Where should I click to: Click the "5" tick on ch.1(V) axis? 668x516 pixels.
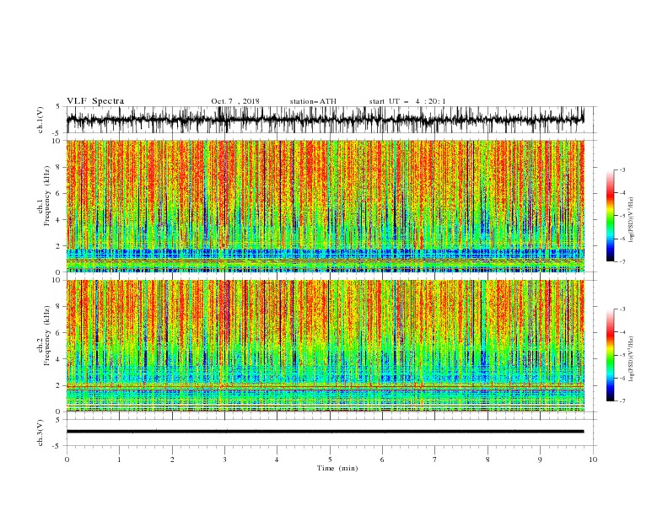[x=58, y=107]
